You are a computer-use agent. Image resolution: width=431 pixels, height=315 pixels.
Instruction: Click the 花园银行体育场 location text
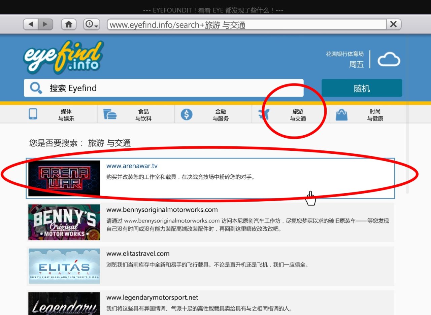pos(345,54)
